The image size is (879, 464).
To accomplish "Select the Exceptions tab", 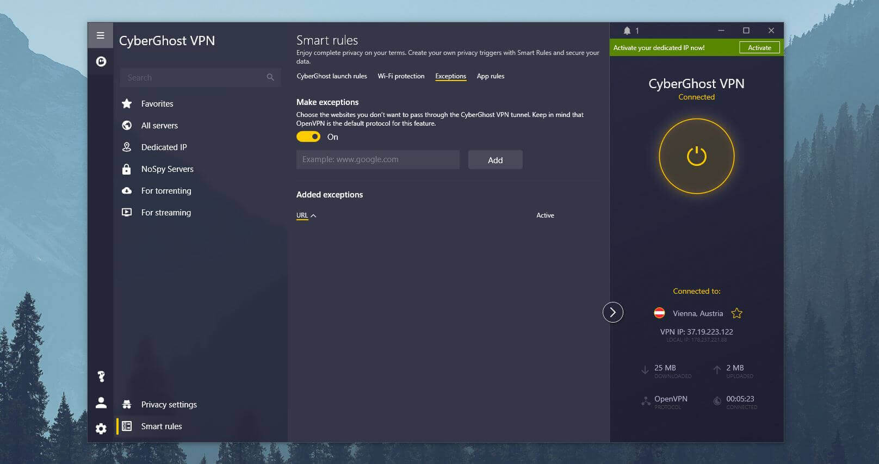I will pyautogui.click(x=450, y=76).
